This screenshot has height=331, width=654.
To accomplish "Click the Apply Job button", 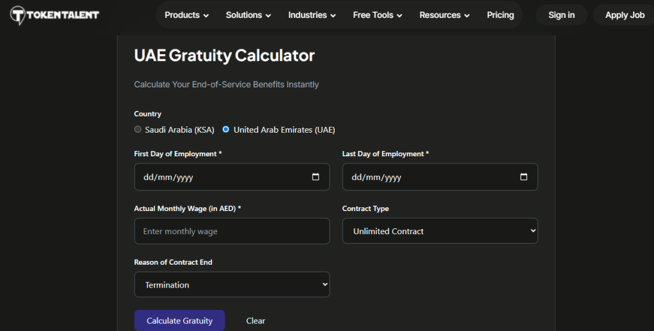I will (x=624, y=15).
